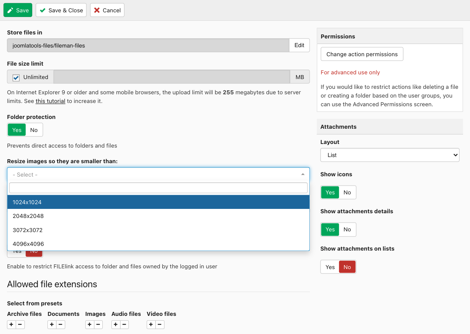The width and height of the screenshot is (470, 334).
Task: Collapse the resize images Select dropdown
Action: point(158,175)
